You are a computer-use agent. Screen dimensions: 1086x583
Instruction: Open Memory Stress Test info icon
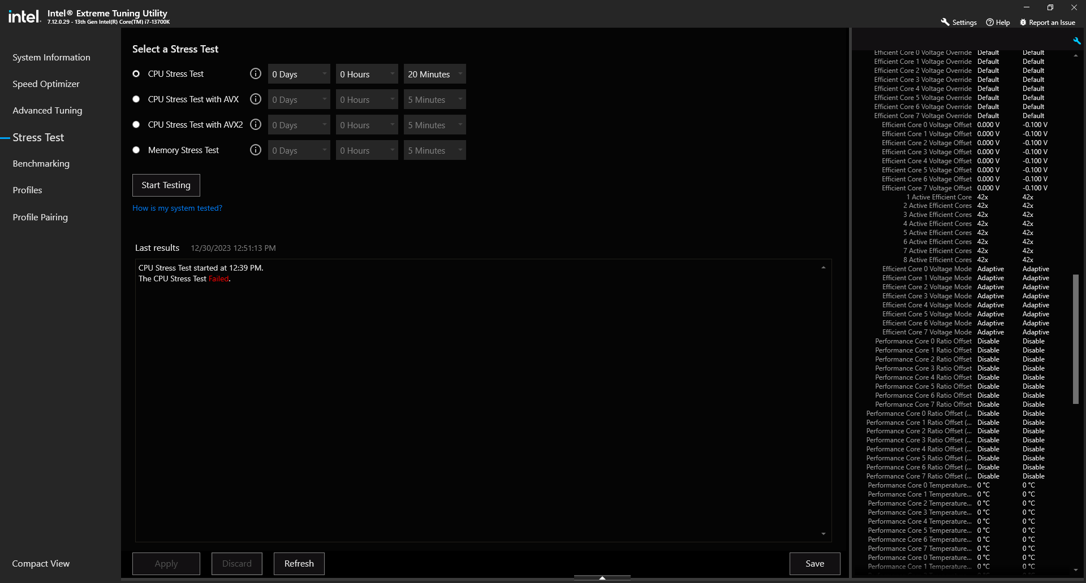click(x=256, y=150)
